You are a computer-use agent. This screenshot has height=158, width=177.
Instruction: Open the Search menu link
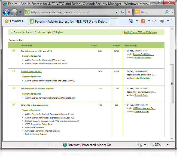(29, 32)
